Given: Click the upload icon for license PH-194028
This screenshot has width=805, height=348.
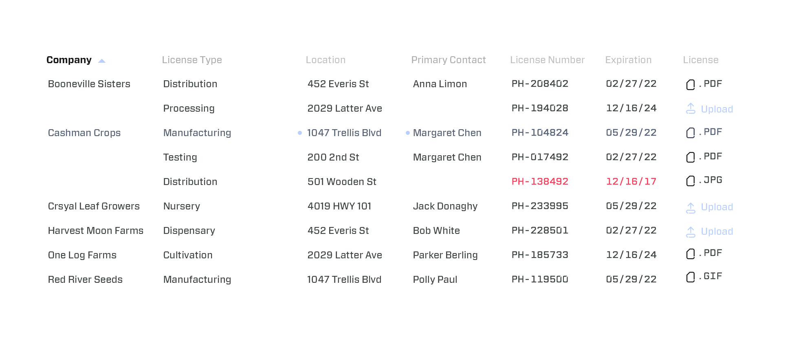Looking at the screenshot, I should (x=691, y=108).
